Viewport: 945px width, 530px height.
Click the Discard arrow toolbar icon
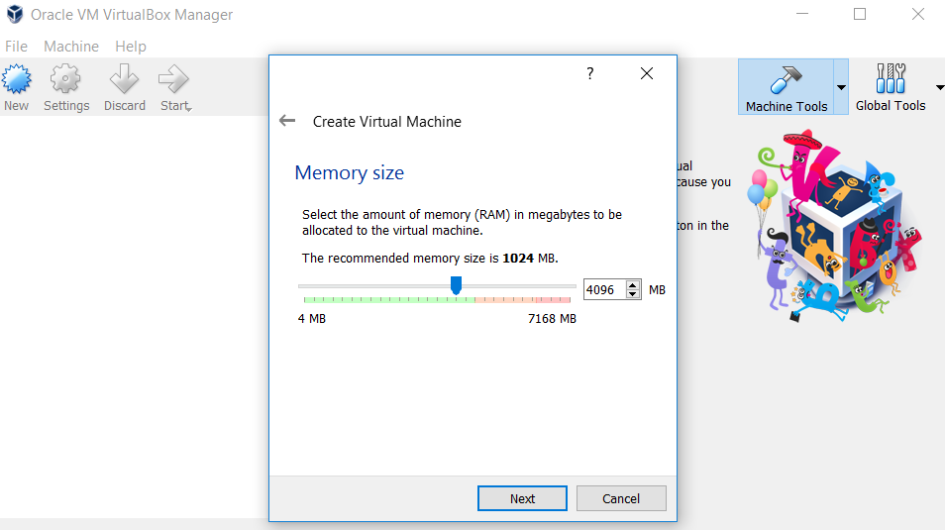[124, 79]
